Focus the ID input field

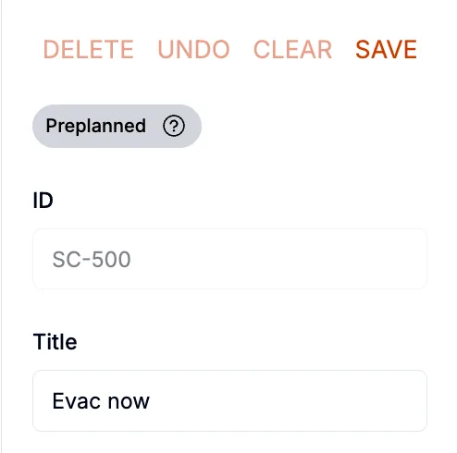229,259
